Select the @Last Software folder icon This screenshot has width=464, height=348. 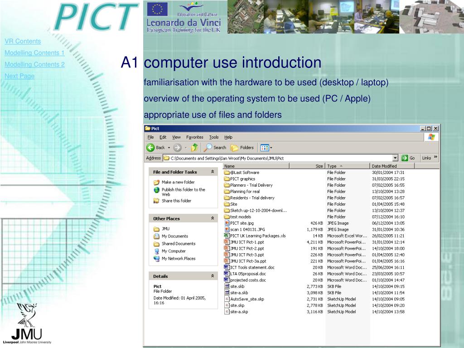pyautogui.click(x=227, y=173)
